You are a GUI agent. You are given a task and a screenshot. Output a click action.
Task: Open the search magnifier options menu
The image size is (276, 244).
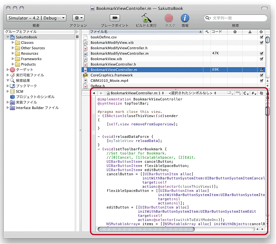208,18
